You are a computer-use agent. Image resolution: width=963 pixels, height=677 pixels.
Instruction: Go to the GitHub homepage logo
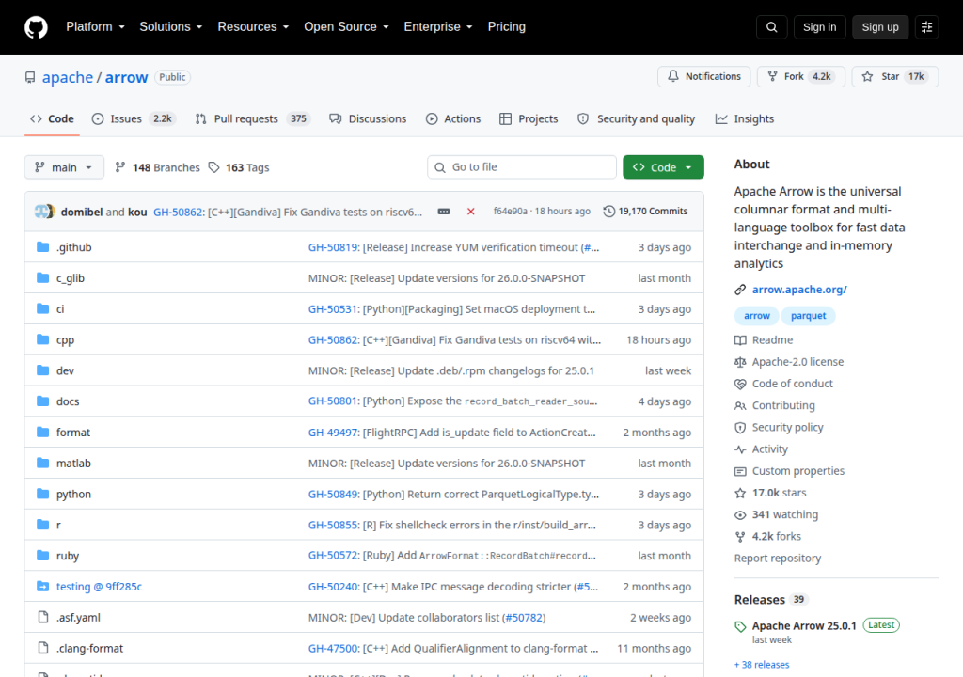36,27
